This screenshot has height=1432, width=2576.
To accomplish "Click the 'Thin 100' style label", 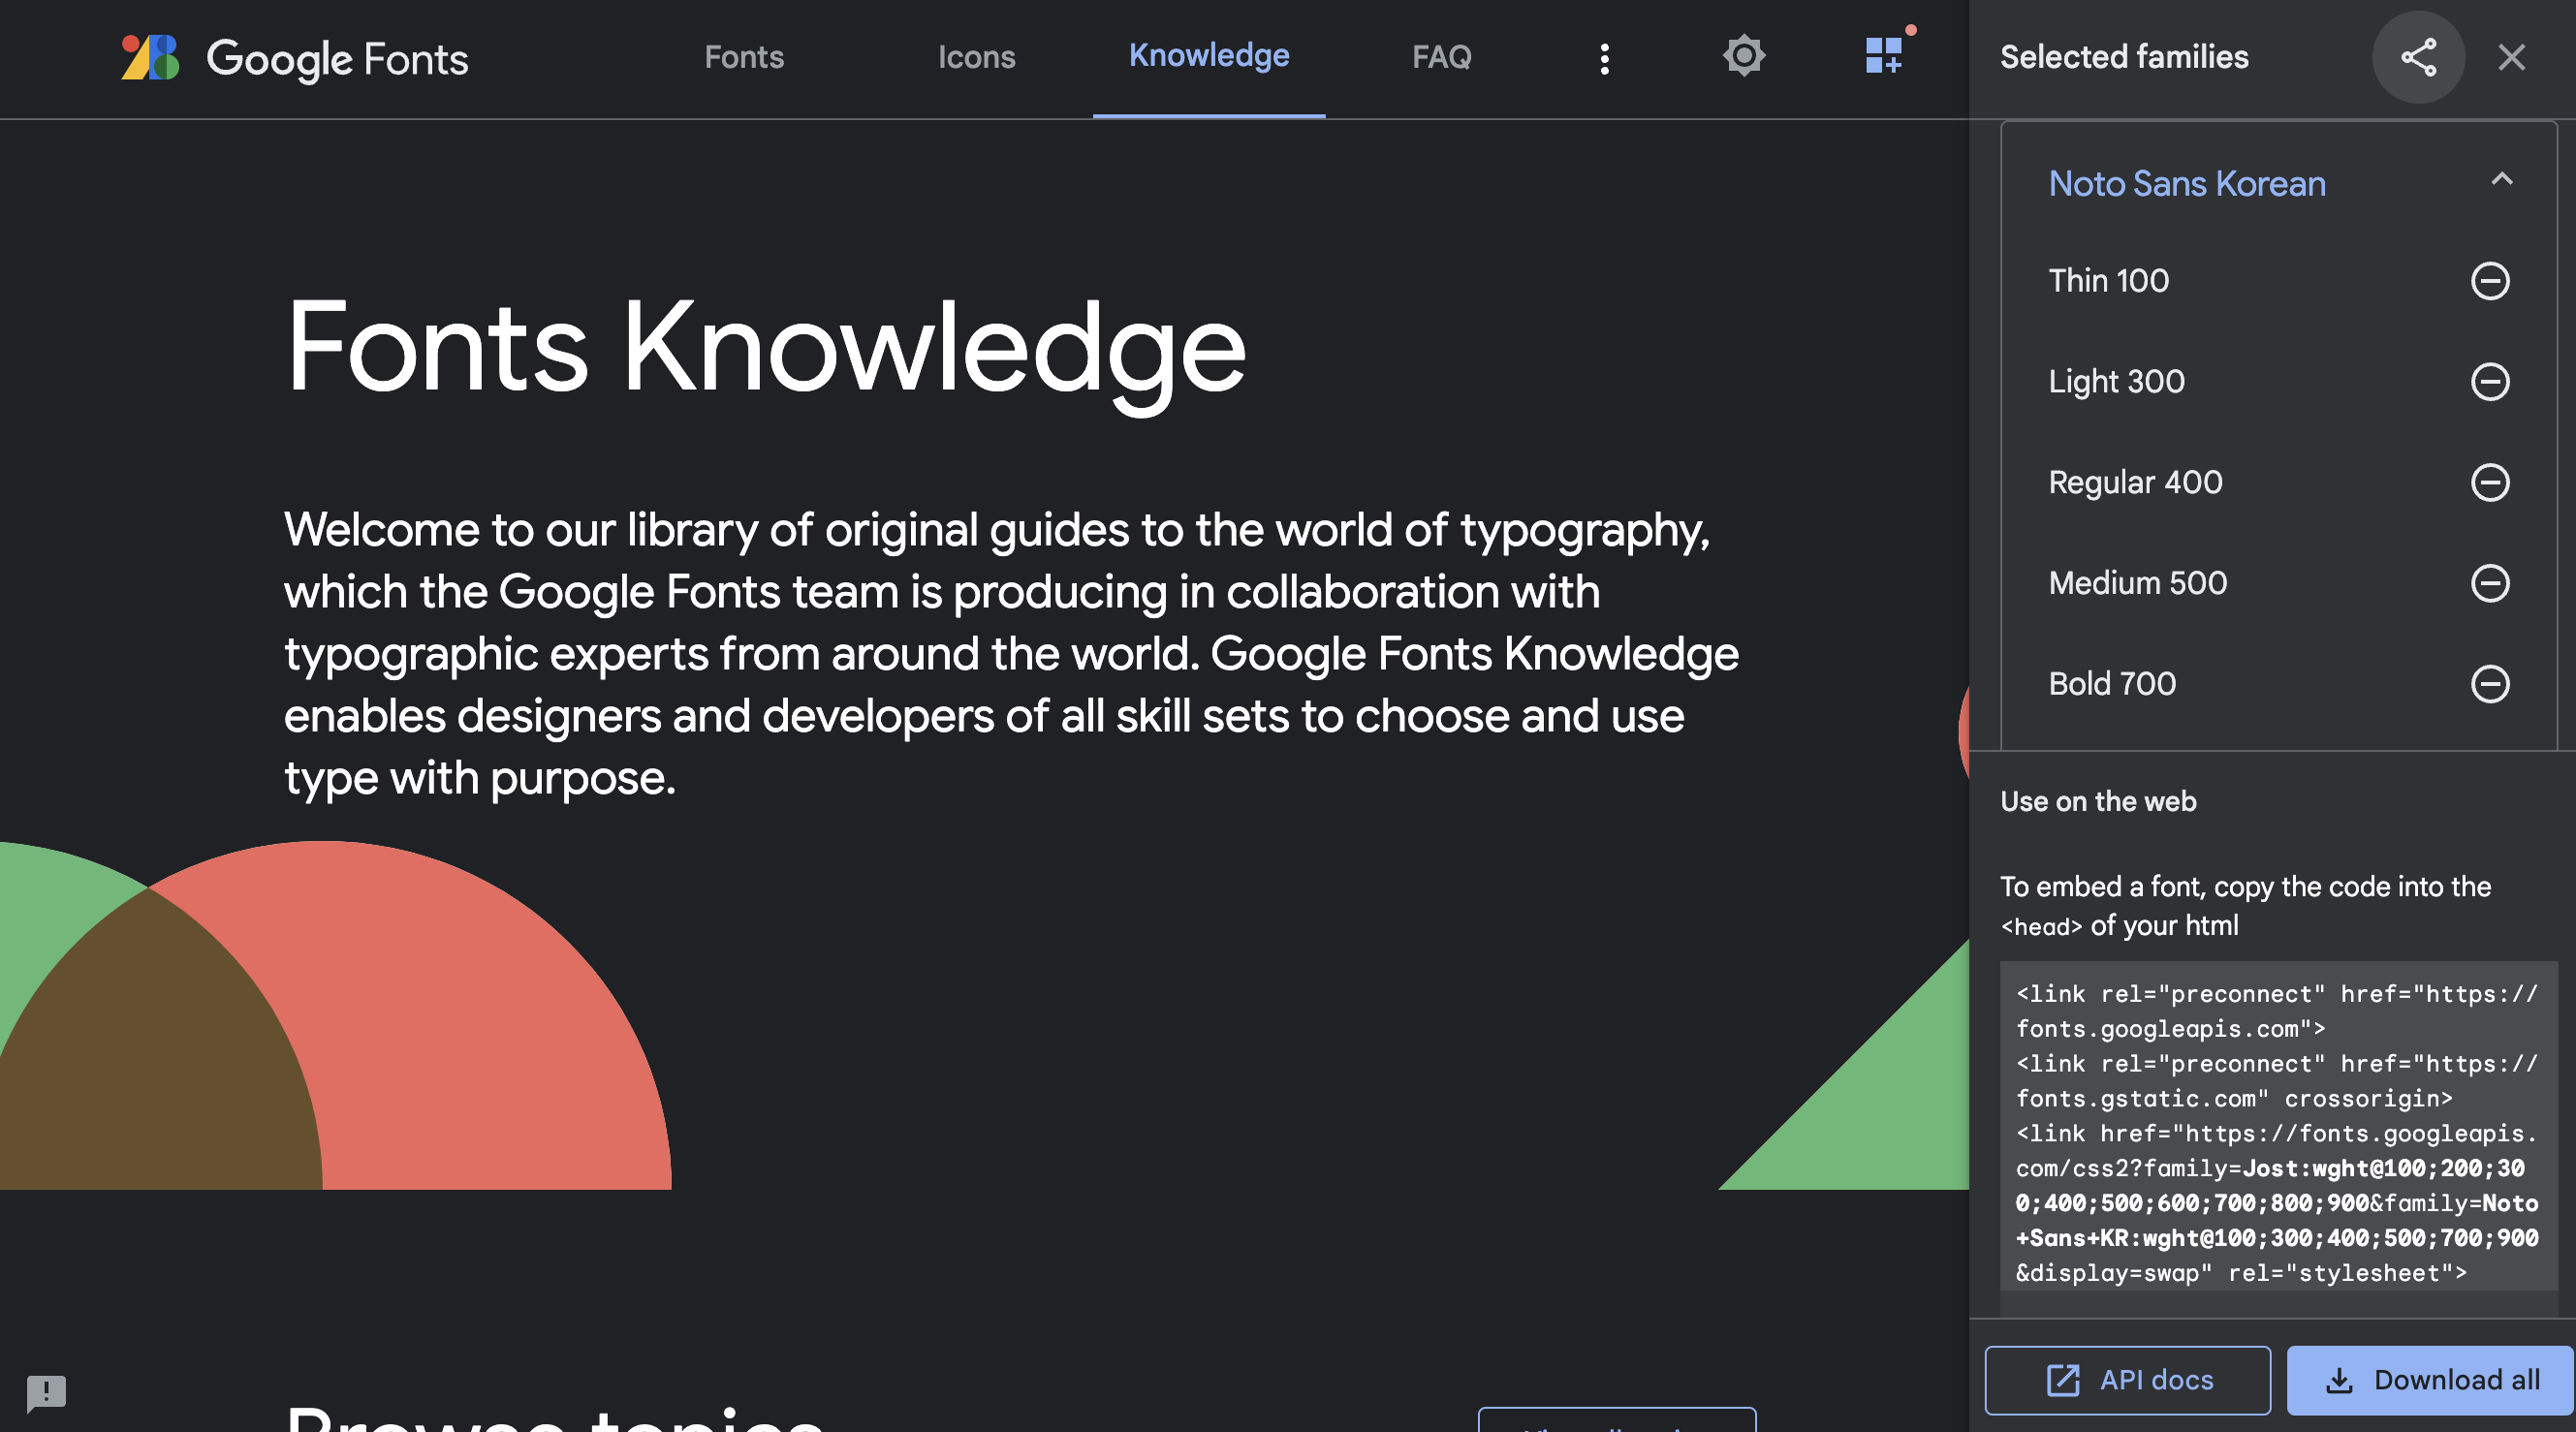I will [x=2108, y=281].
